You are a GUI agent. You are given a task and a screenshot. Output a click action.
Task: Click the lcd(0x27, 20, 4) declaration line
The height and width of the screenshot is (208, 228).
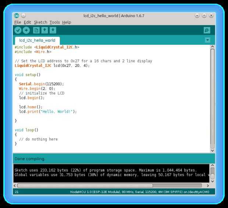[52, 65]
